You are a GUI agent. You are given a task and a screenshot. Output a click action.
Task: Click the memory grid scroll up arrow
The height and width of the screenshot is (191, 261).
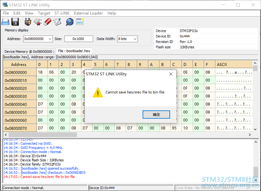(255, 63)
